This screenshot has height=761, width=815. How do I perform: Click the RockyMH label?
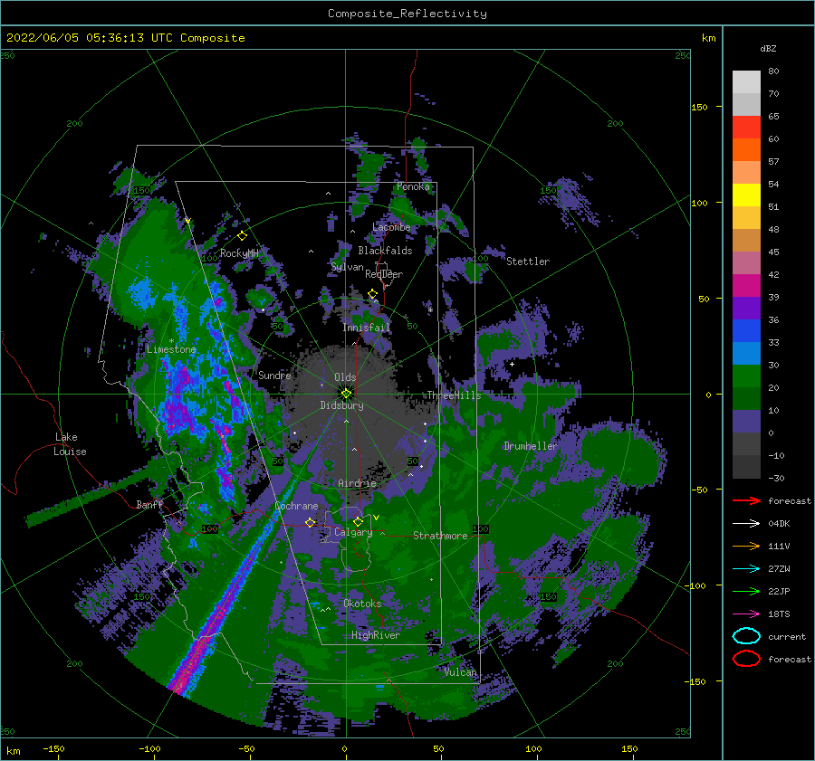tap(239, 253)
